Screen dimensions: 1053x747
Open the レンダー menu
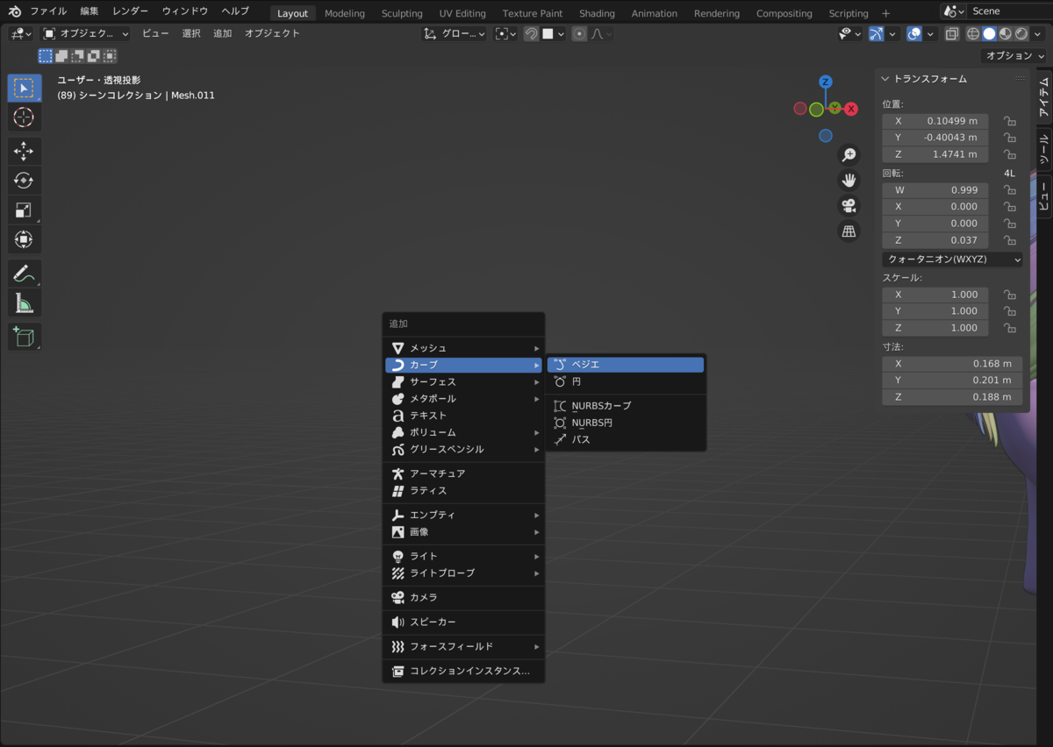point(130,11)
